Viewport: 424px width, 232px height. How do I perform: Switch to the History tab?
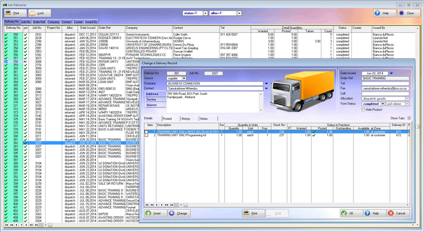[185, 118]
